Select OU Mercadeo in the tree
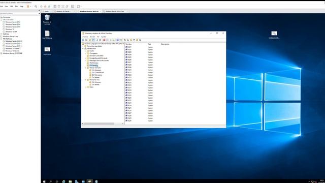This screenshot has height=183, width=325. (x=97, y=75)
